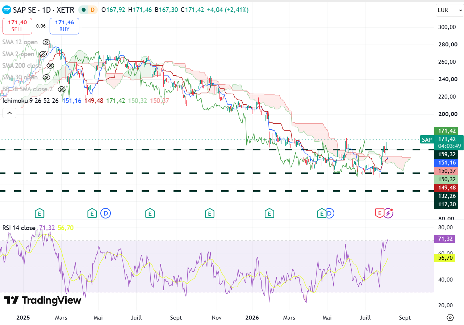Select the Ichimoku 9 26 52 26 legend
The image size is (464, 325).
(x=30, y=100)
